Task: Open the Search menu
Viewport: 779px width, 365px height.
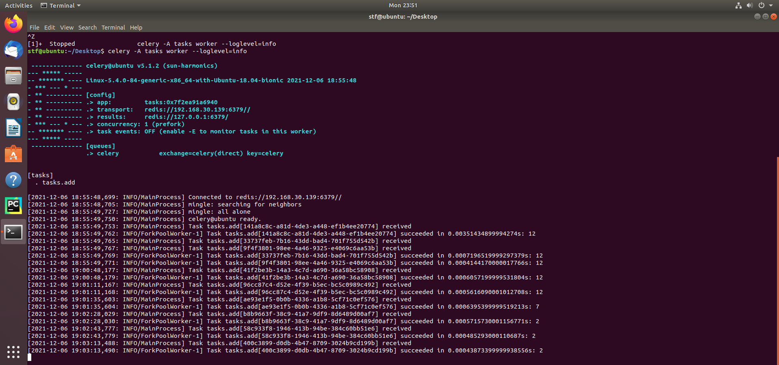Action: [x=87, y=28]
